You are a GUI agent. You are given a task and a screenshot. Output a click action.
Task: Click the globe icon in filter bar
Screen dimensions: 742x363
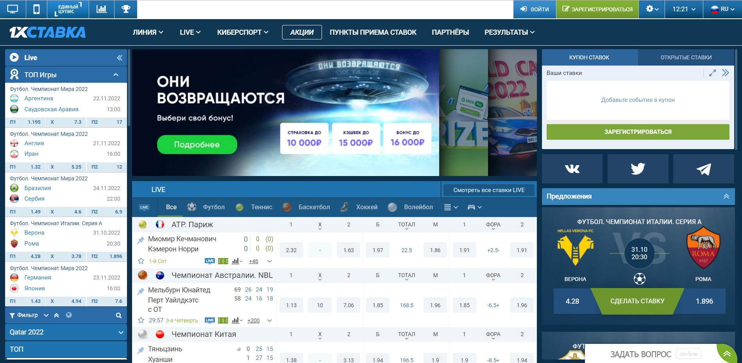[x=69, y=315]
